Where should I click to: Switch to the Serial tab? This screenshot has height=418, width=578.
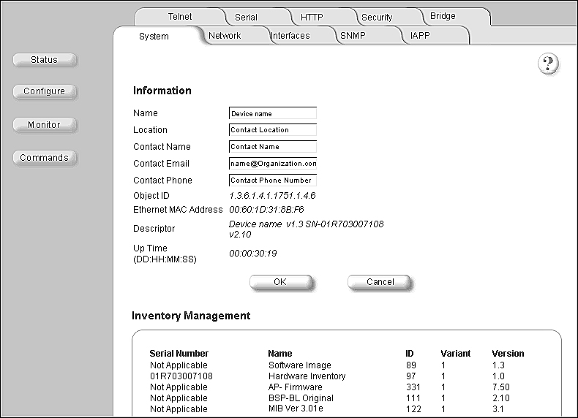246,17
